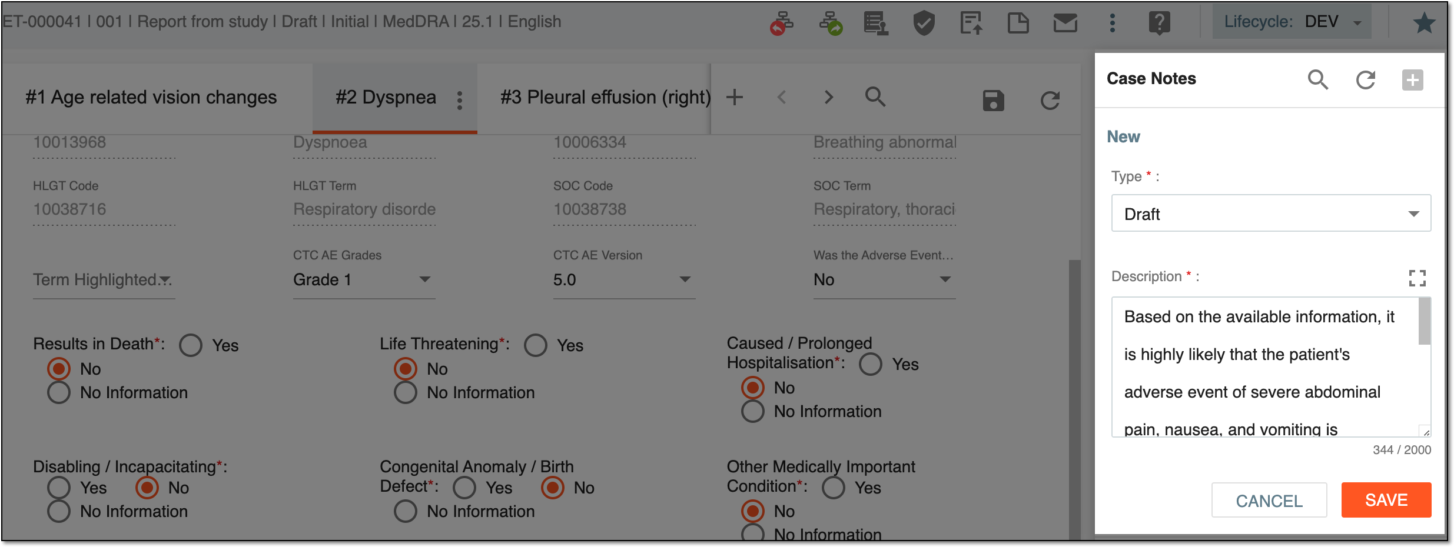1454x547 pixels.
Task: Select No Information for Congenital Anomaly
Action: tap(406, 511)
